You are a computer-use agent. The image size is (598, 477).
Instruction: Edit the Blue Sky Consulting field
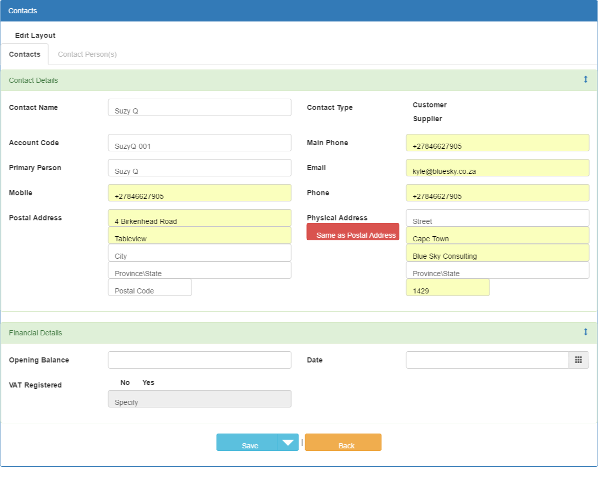(x=497, y=253)
